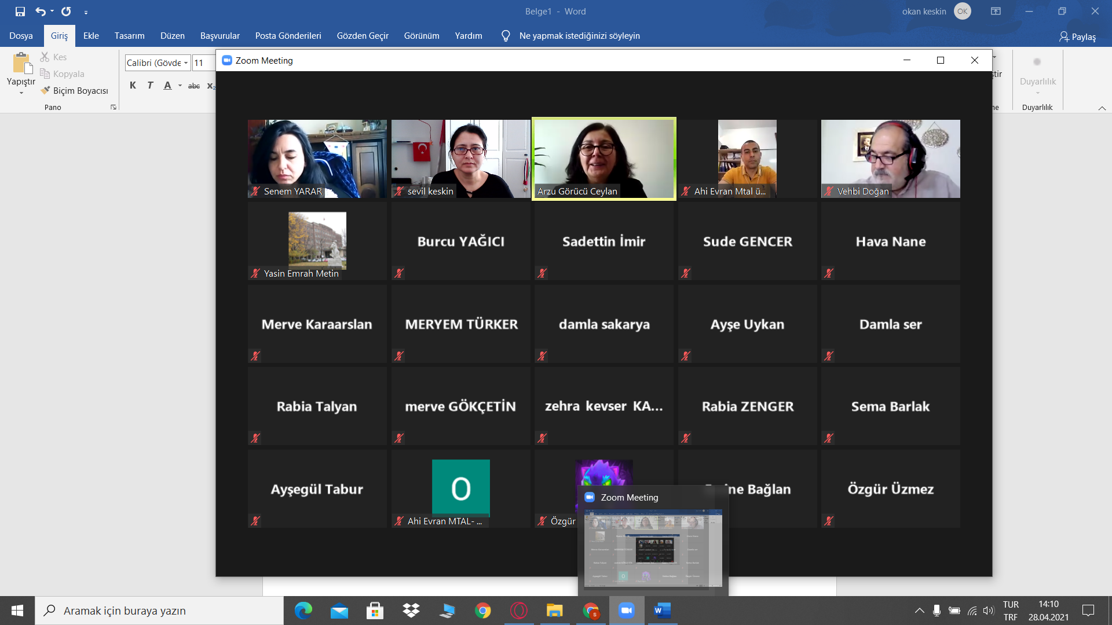Click the font color A swatch

click(x=167, y=86)
